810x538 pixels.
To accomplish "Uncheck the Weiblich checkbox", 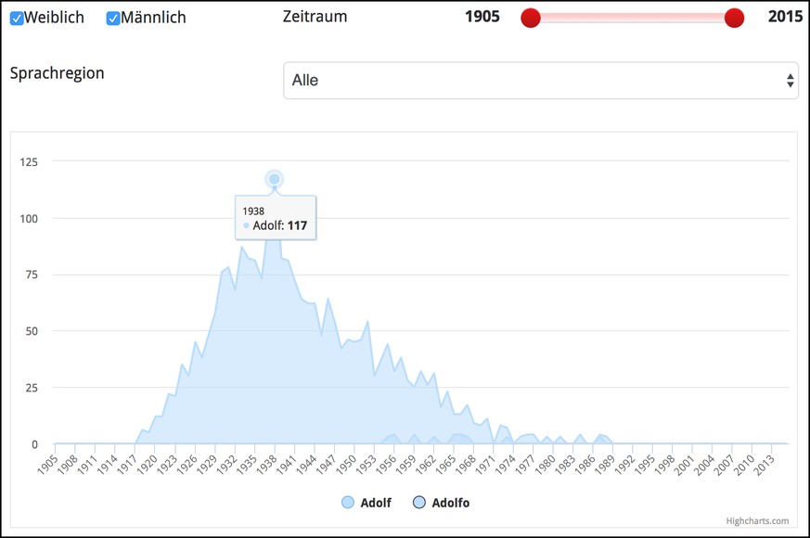I will tap(17, 19).
